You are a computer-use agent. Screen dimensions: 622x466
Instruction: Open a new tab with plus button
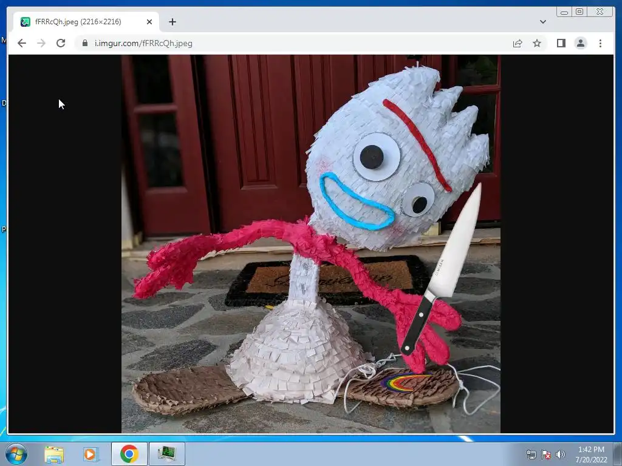[x=172, y=22]
